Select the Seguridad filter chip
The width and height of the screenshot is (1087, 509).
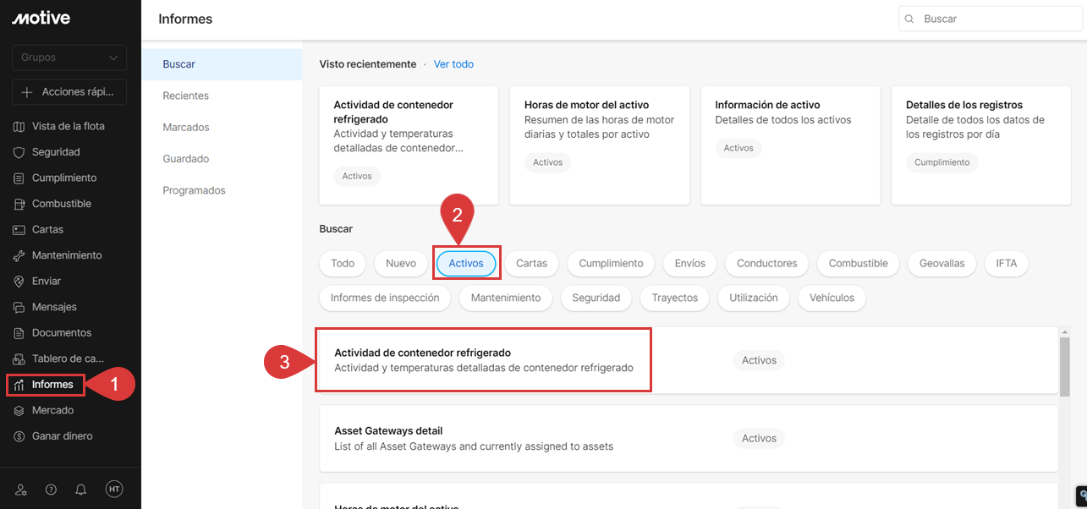point(596,298)
